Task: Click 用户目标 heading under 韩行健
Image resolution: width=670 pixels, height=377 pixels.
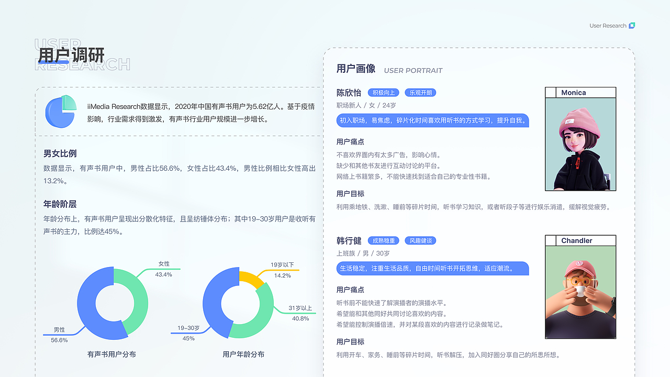Action: 351,342
